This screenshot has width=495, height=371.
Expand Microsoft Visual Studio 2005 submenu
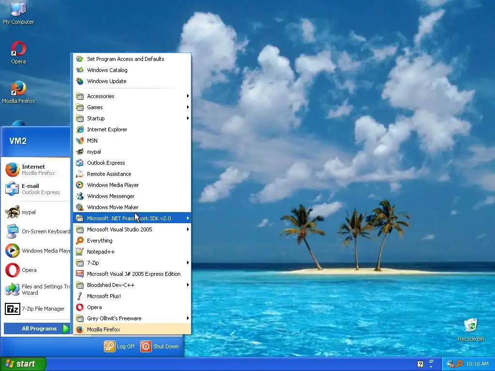(132, 229)
